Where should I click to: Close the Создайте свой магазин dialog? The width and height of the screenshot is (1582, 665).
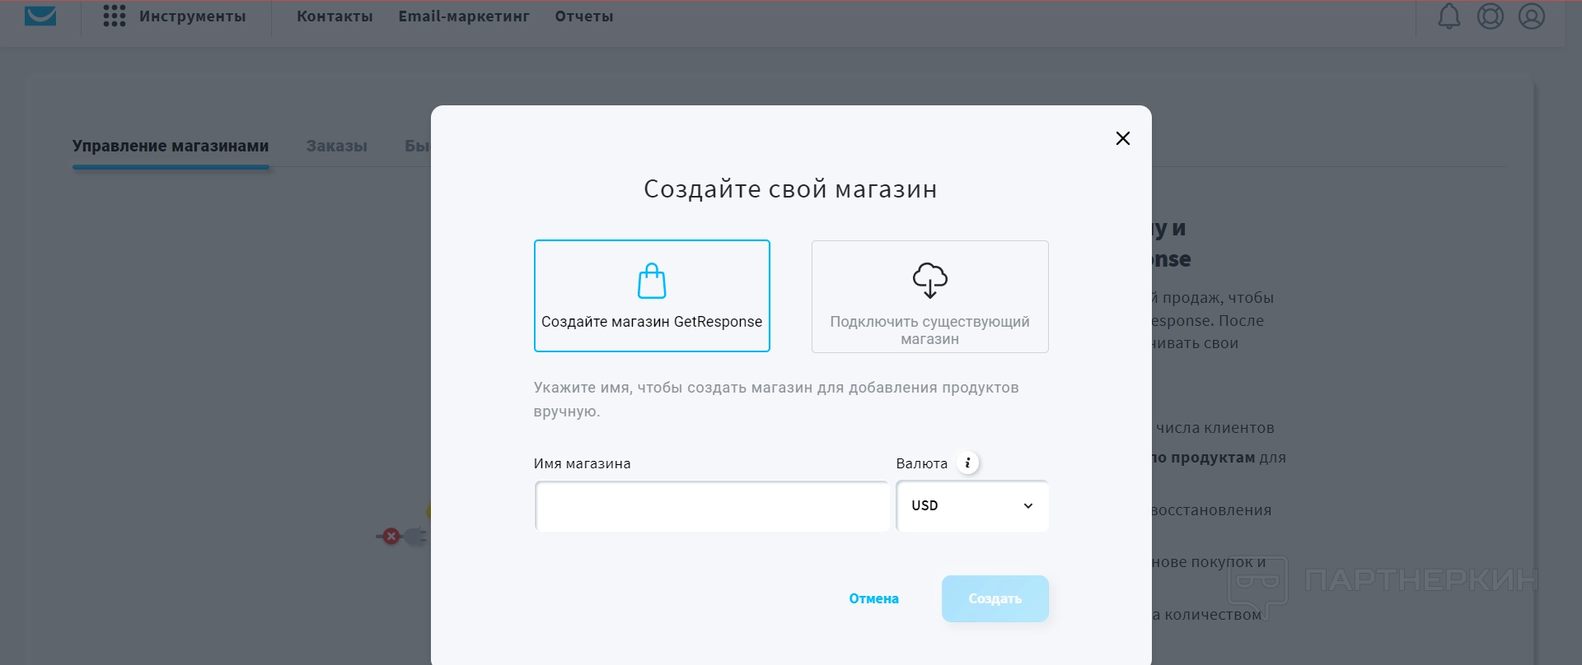[x=1123, y=138]
